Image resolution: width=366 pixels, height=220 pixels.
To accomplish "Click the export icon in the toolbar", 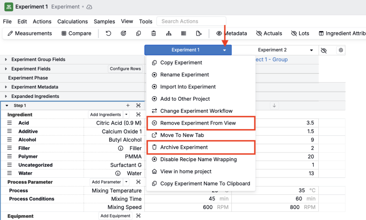I will click(x=199, y=34).
